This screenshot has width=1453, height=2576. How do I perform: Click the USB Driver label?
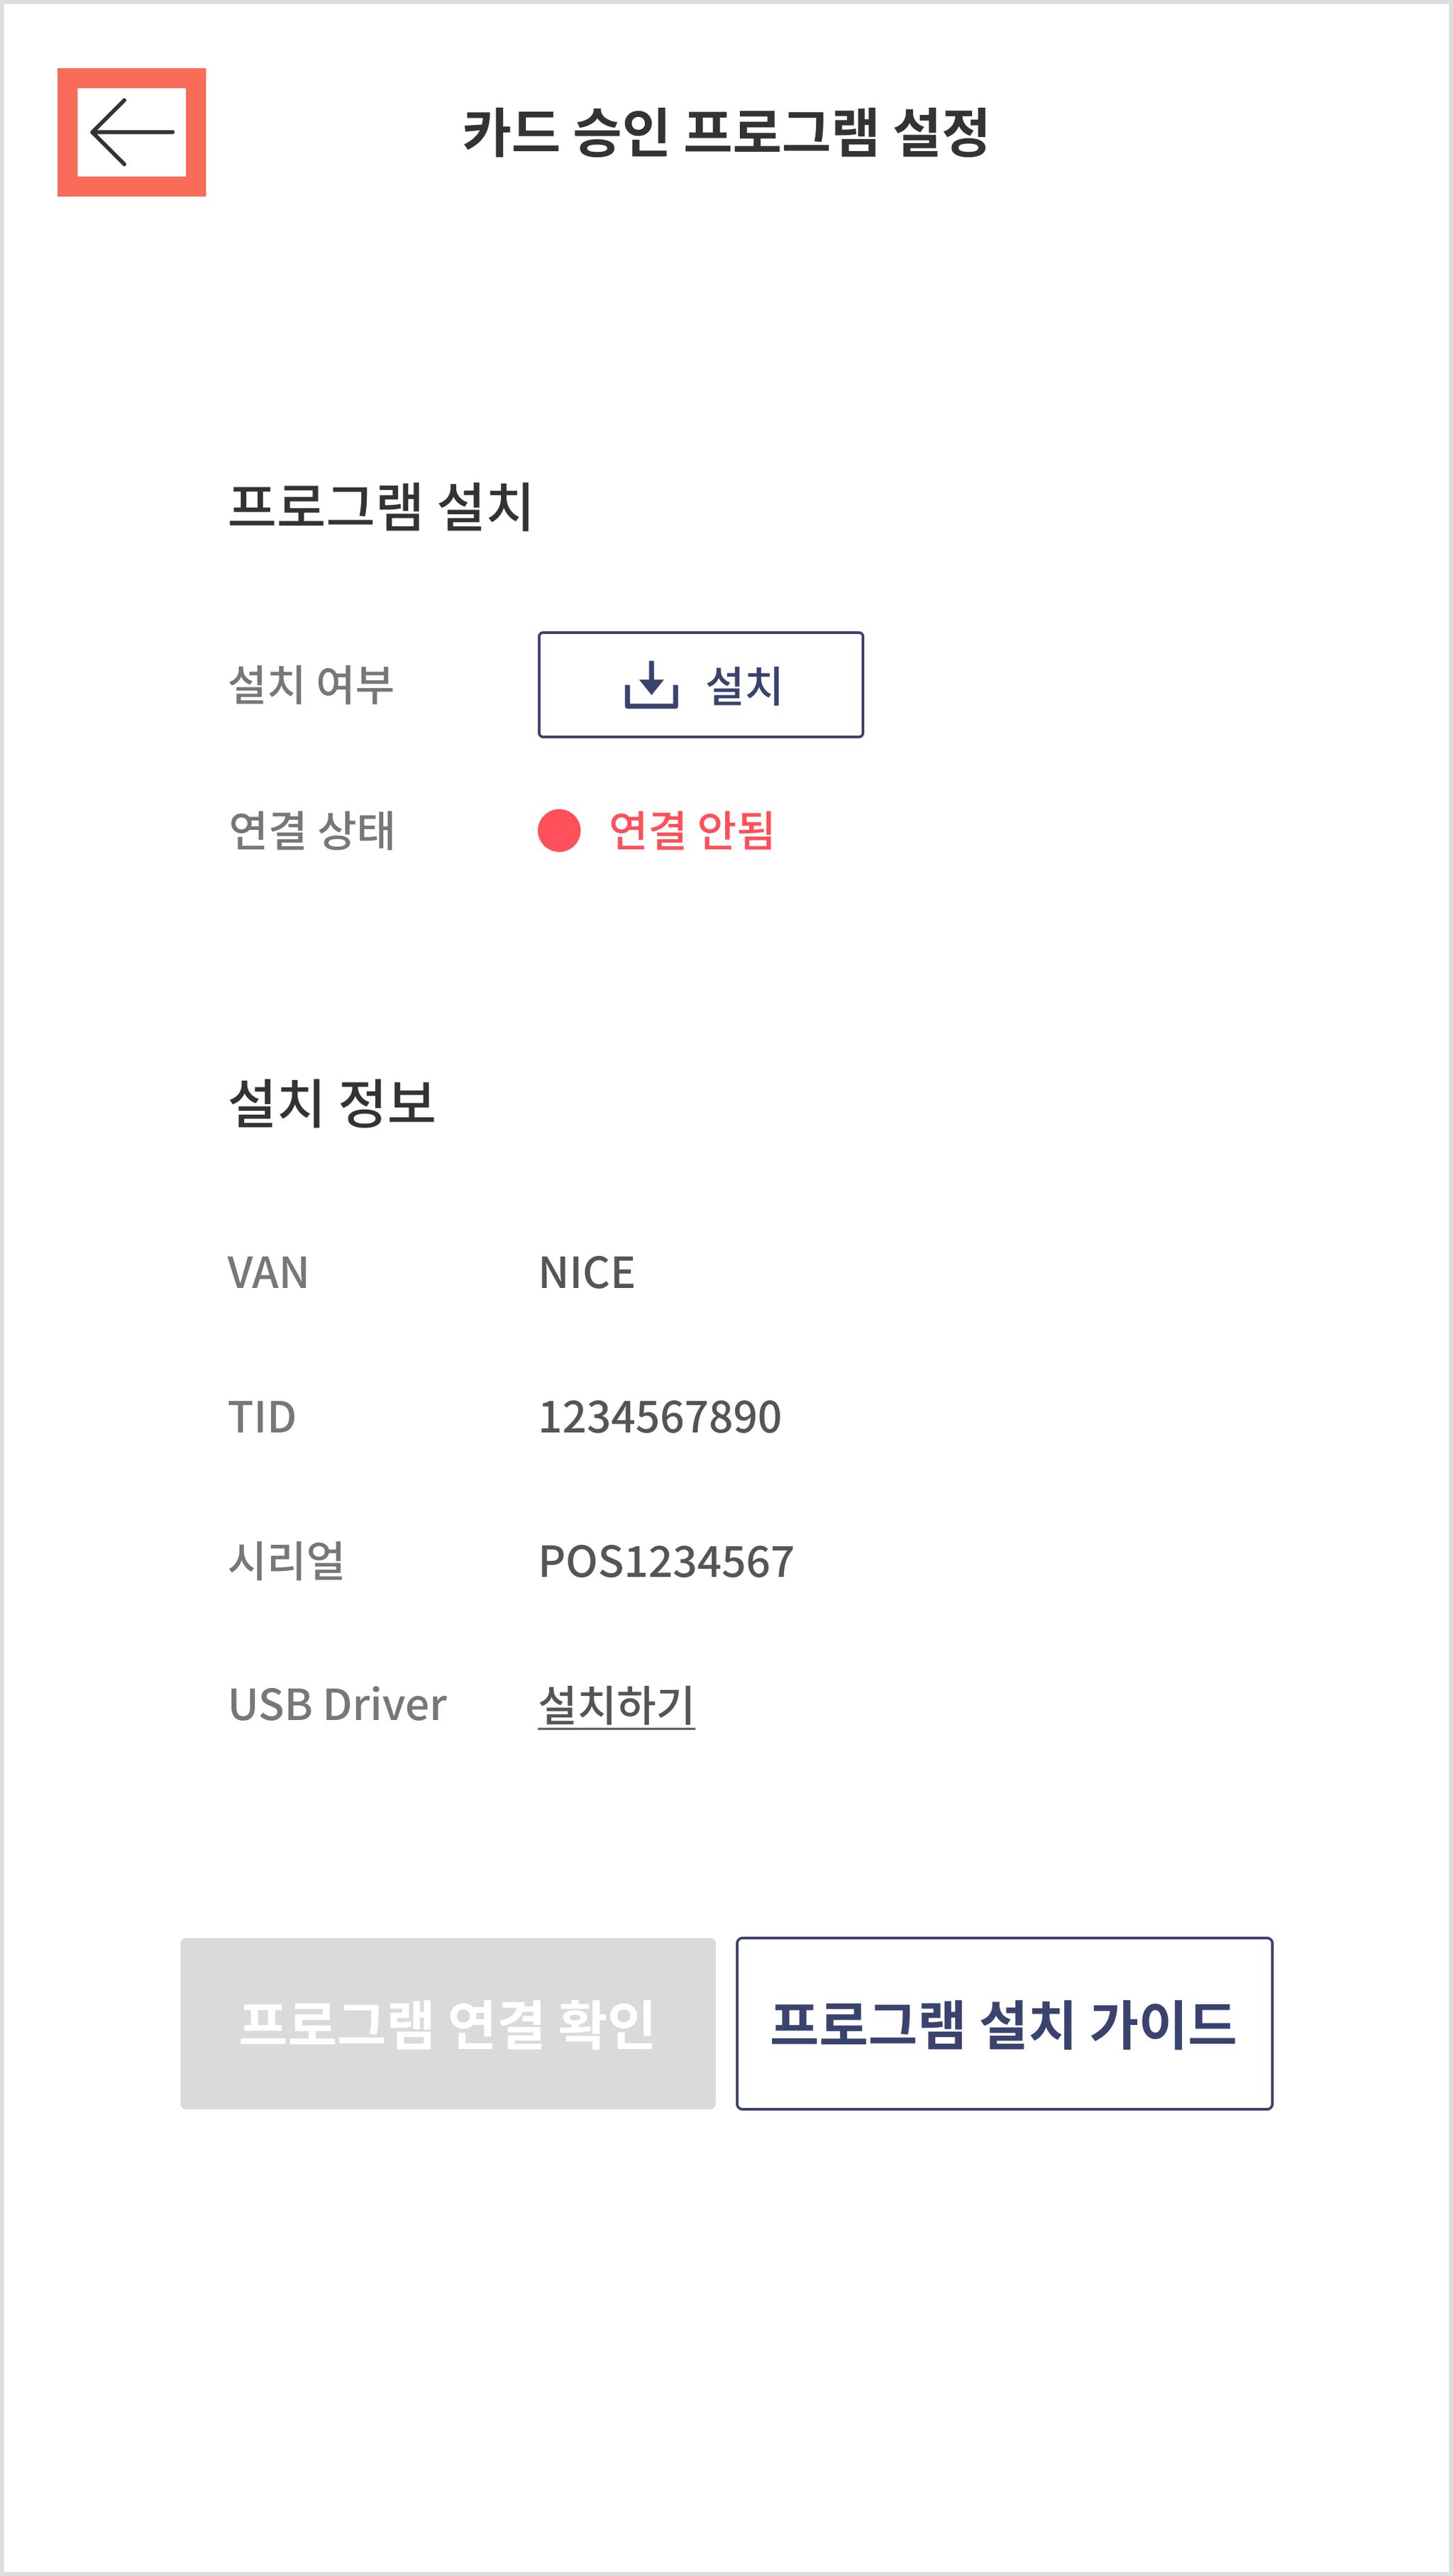click(x=338, y=1705)
